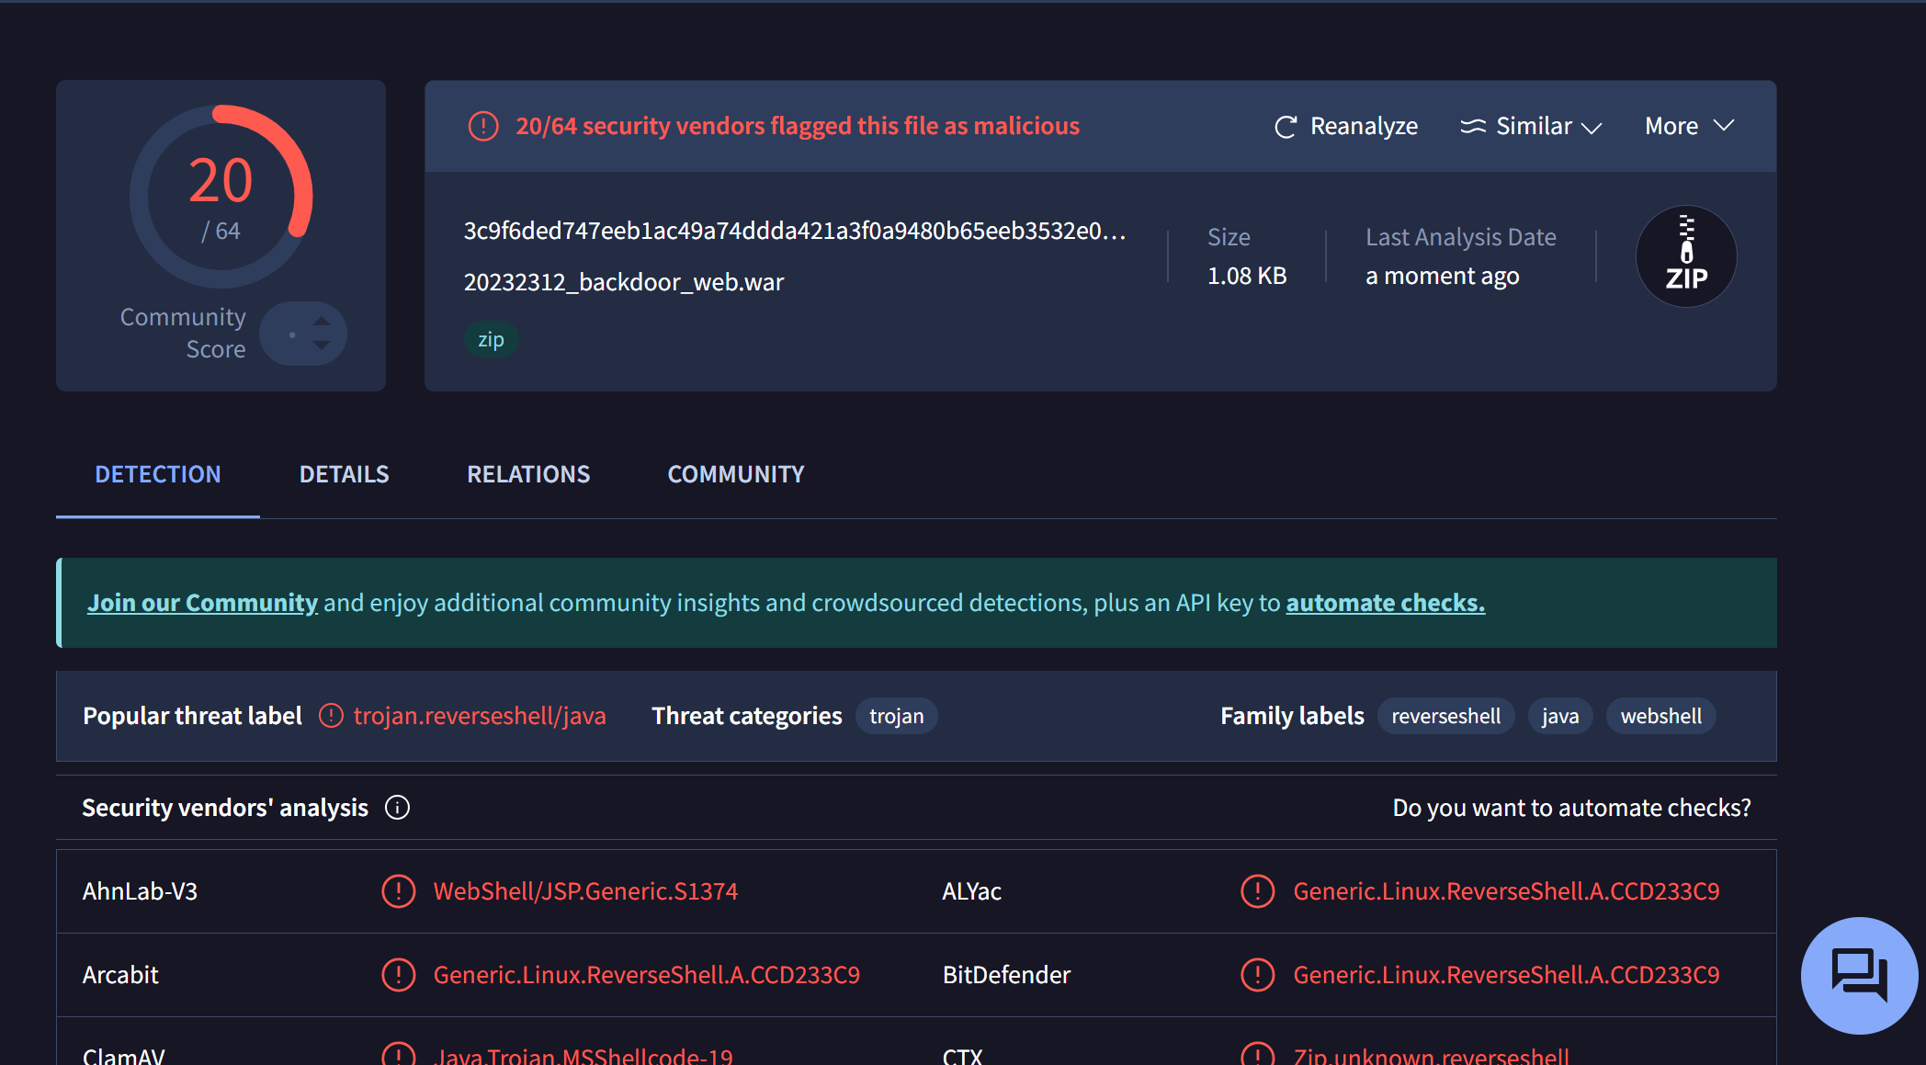Click the zip tag under filename
1926x1065 pixels.
[491, 340]
